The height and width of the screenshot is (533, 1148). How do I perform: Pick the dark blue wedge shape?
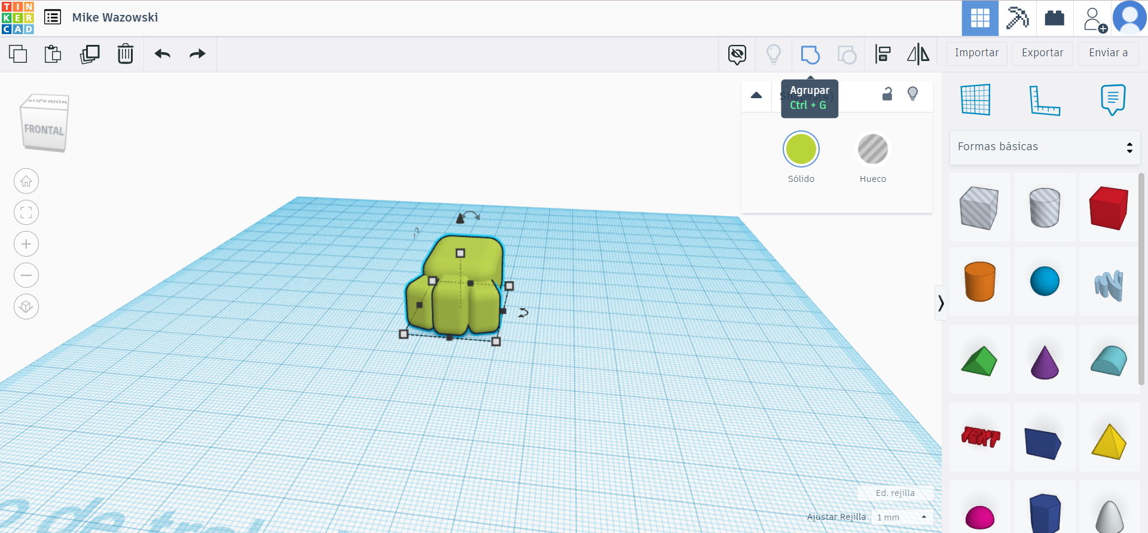point(1043,443)
